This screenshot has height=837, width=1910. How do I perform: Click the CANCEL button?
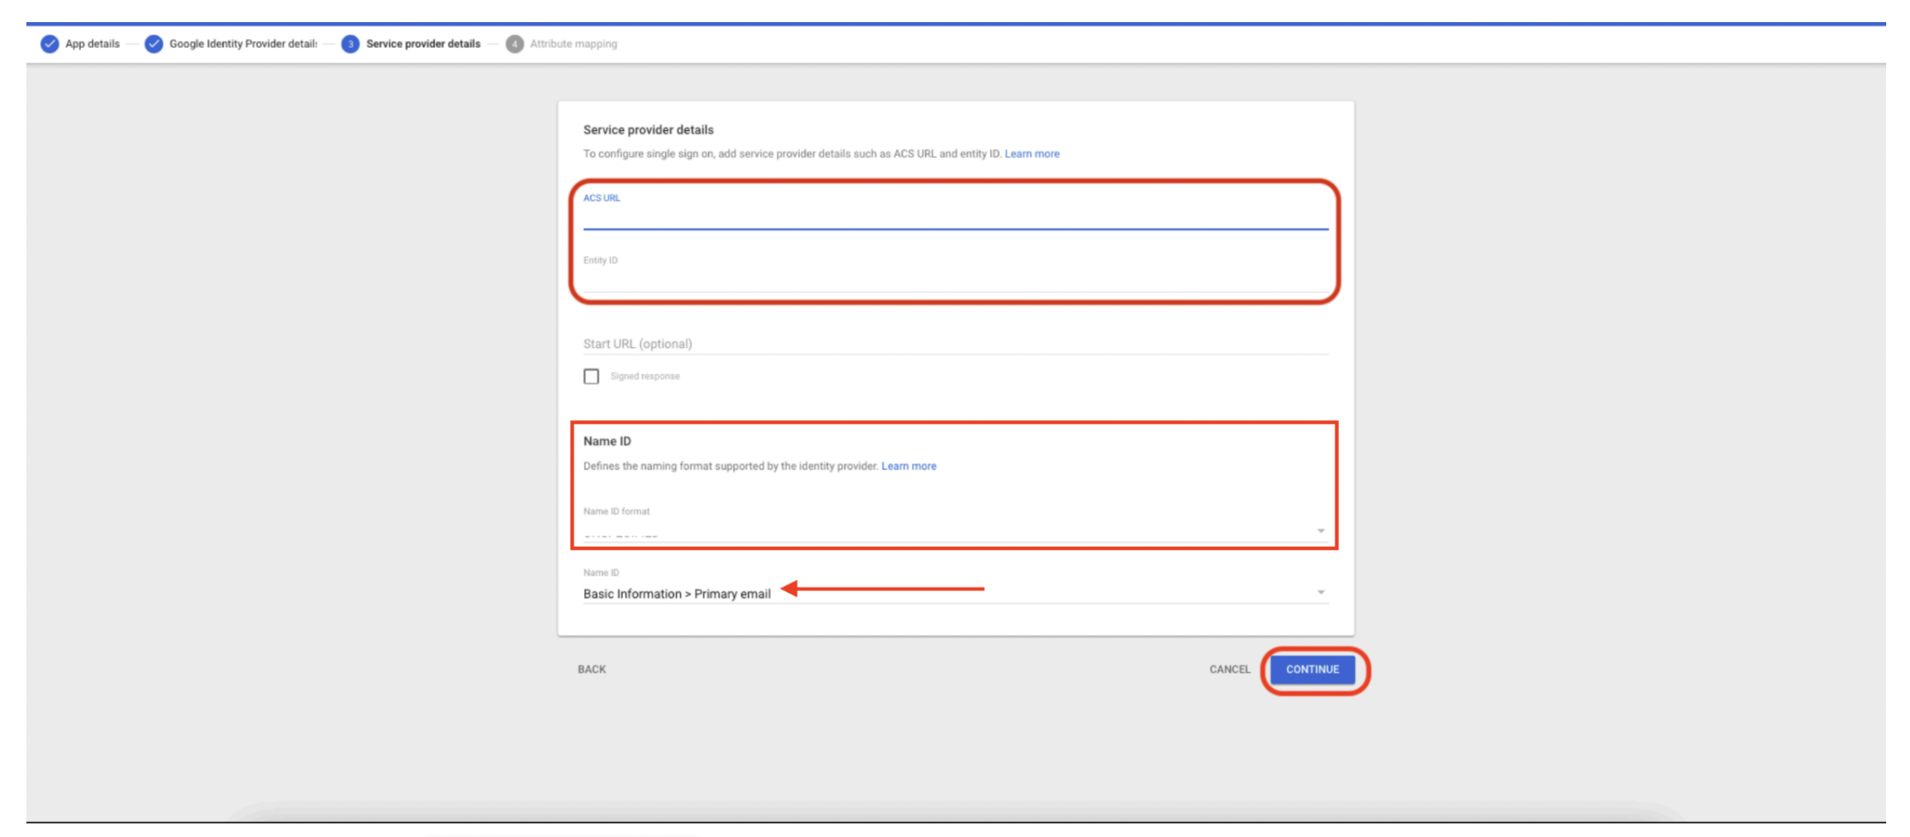tap(1229, 669)
